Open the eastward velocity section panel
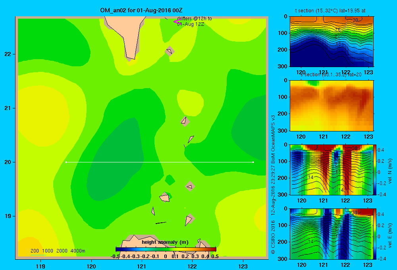This screenshot has height=270, width=397. pos(331,233)
